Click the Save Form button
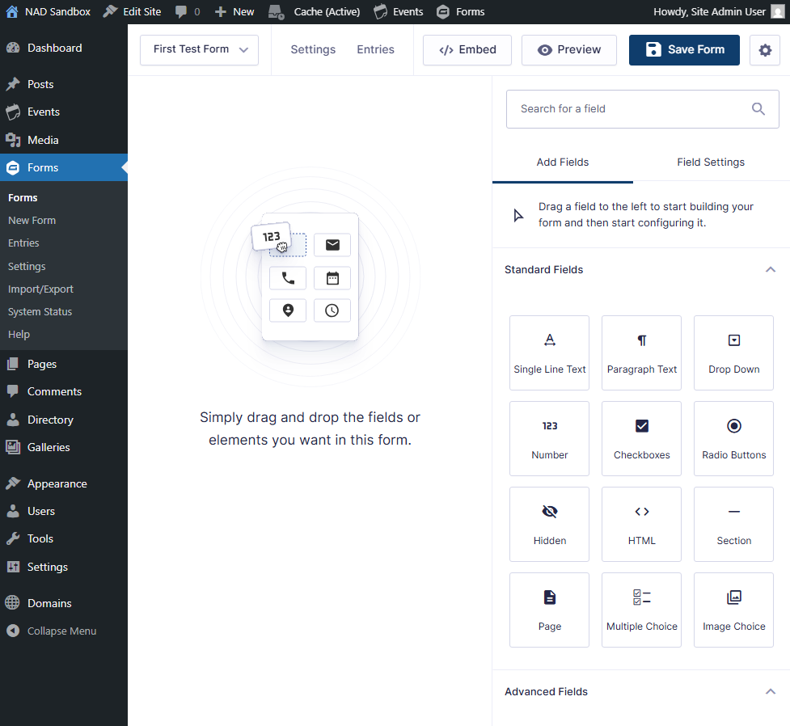Image resolution: width=790 pixels, height=726 pixels. (x=684, y=50)
